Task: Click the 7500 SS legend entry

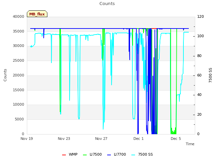Action: (142, 154)
